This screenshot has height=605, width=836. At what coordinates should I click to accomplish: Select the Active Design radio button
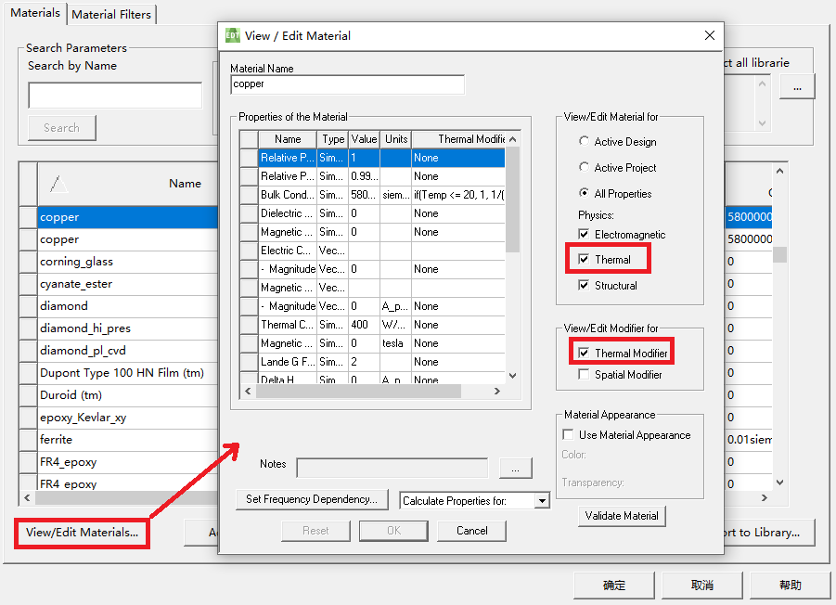(584, 142)
